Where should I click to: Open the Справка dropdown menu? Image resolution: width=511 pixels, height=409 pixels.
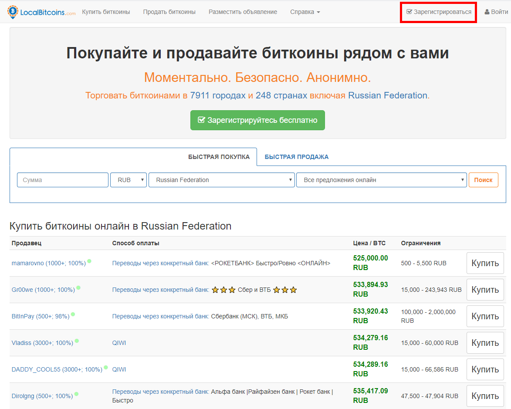click(305, 12)
